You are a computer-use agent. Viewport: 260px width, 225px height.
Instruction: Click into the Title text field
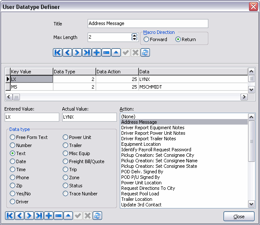[x=148, y=24]
